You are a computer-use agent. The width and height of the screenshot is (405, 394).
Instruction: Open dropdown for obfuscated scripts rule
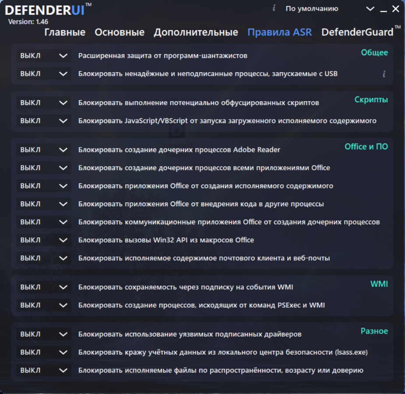click(x=44, y=103)
